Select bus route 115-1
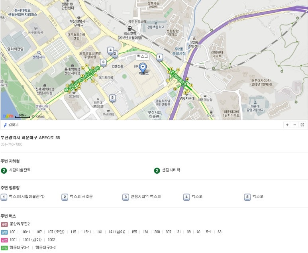 [x=86, y=232]
